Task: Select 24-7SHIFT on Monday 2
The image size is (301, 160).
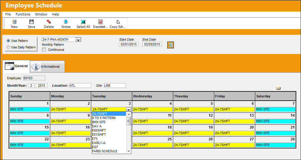Action: click(x=70, y=109)
